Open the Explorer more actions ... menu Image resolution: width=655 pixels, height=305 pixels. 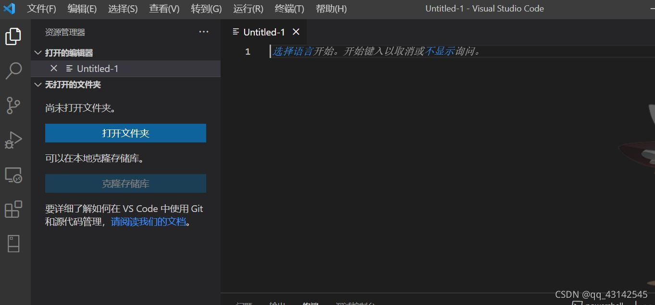203,32
